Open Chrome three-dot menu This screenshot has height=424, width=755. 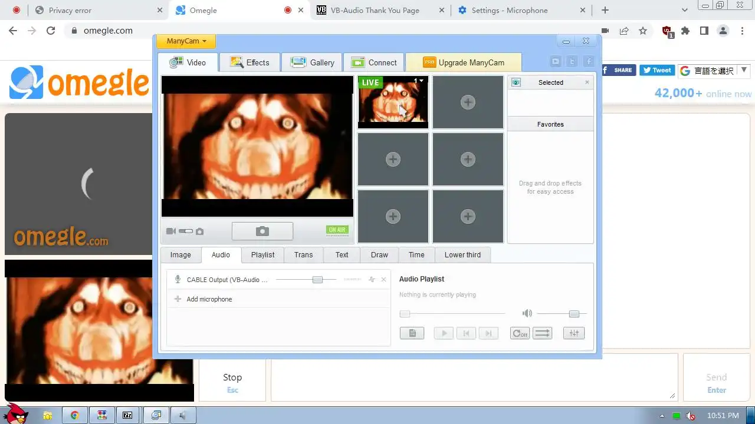[743, 31]
